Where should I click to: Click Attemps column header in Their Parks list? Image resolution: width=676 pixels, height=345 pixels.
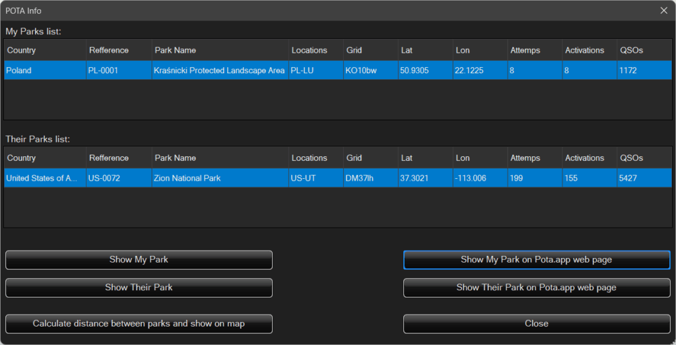coord(533,158)
